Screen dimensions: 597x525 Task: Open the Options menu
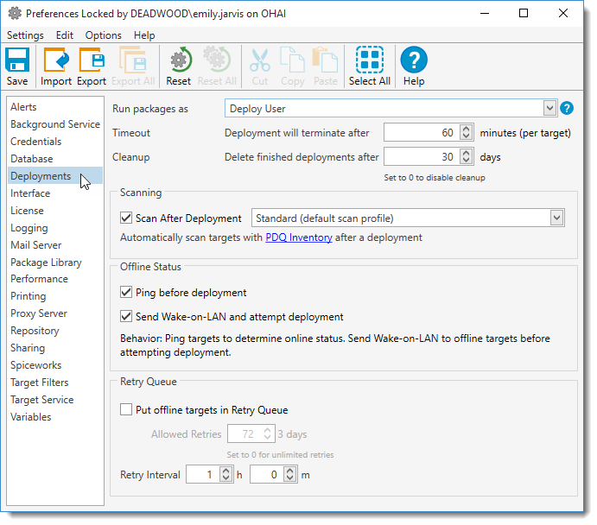pyautogui.click(x=103, y=35)
